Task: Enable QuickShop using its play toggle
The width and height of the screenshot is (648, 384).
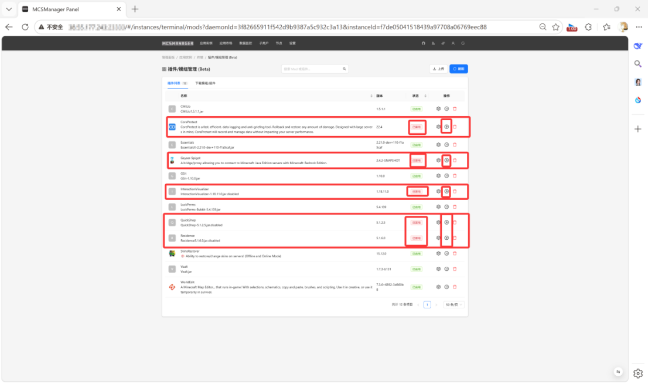Action: coord(446,222)
